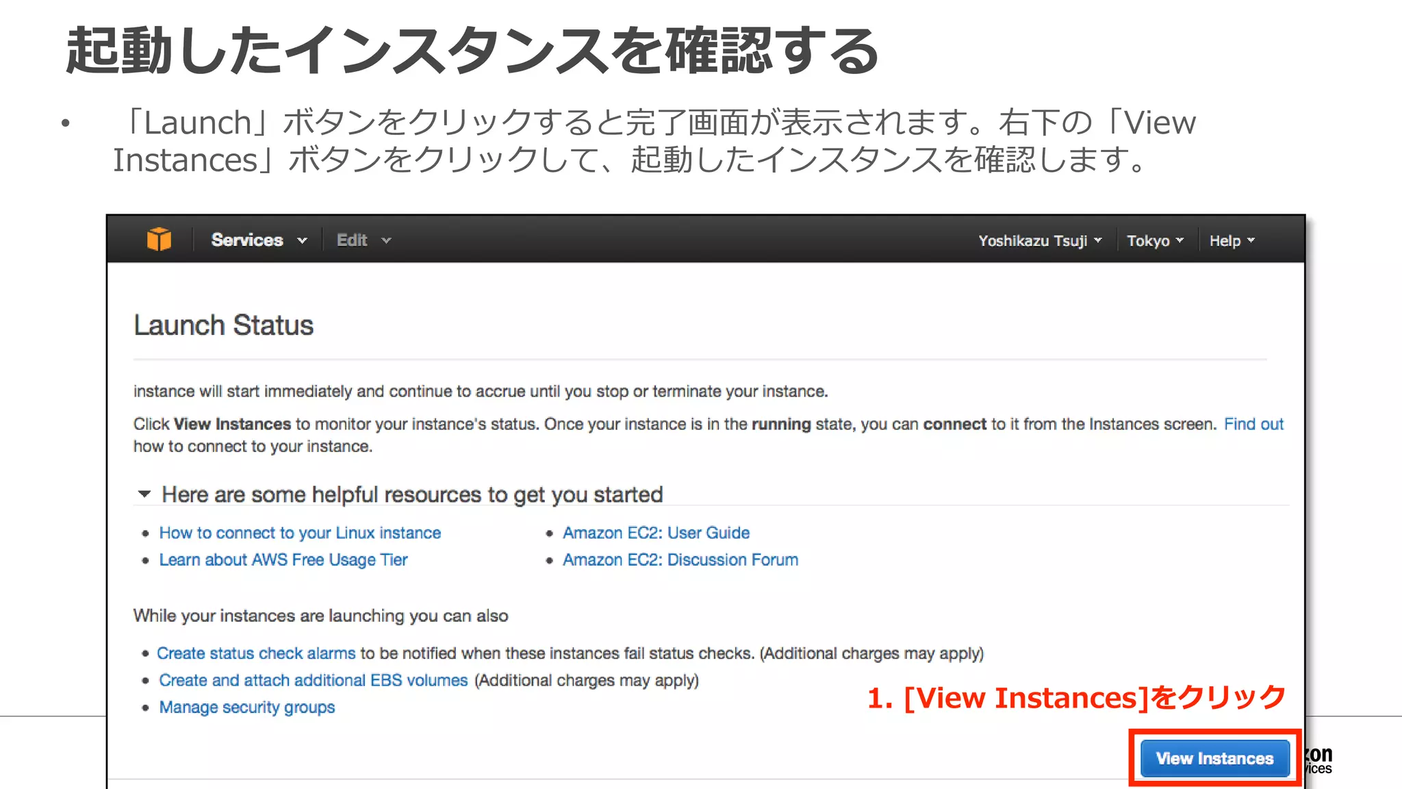Open the Help menu
This screenshot has height=789, width=1402.
(x=1232, y=241)
